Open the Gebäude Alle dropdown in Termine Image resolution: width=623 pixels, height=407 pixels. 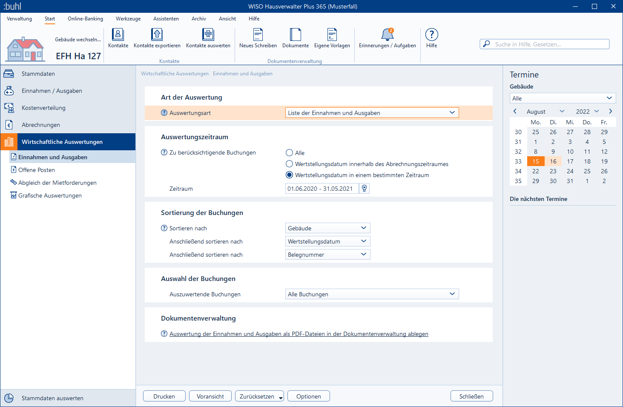click(563, 98)
